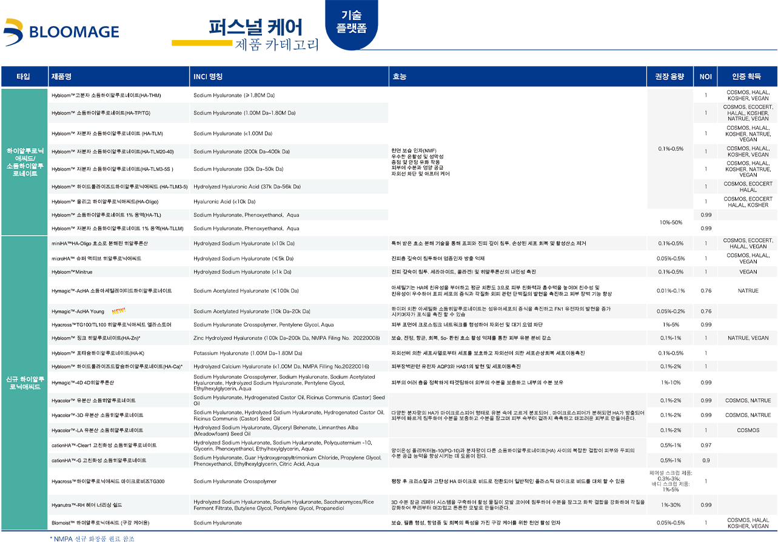778x542 pixels.
Task: Click INCI cell Hydrolyzed Hyaluronic Acid (37k Da~56k Da)
Action: click(x=247, y=186)
